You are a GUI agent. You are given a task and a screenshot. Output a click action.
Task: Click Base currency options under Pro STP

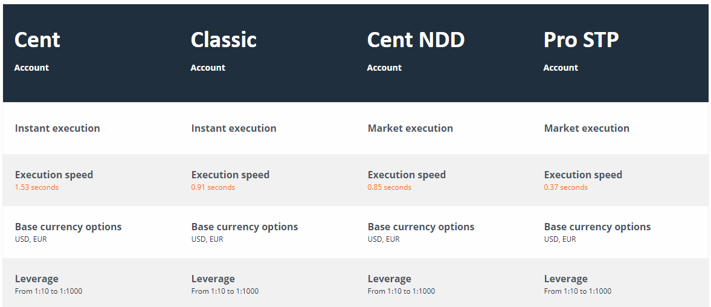(597, 227)
